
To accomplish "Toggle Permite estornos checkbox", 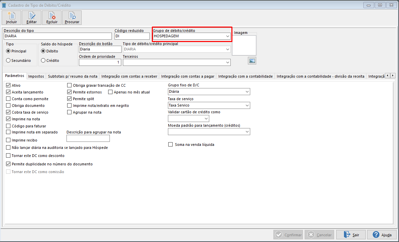I will 70,92.
